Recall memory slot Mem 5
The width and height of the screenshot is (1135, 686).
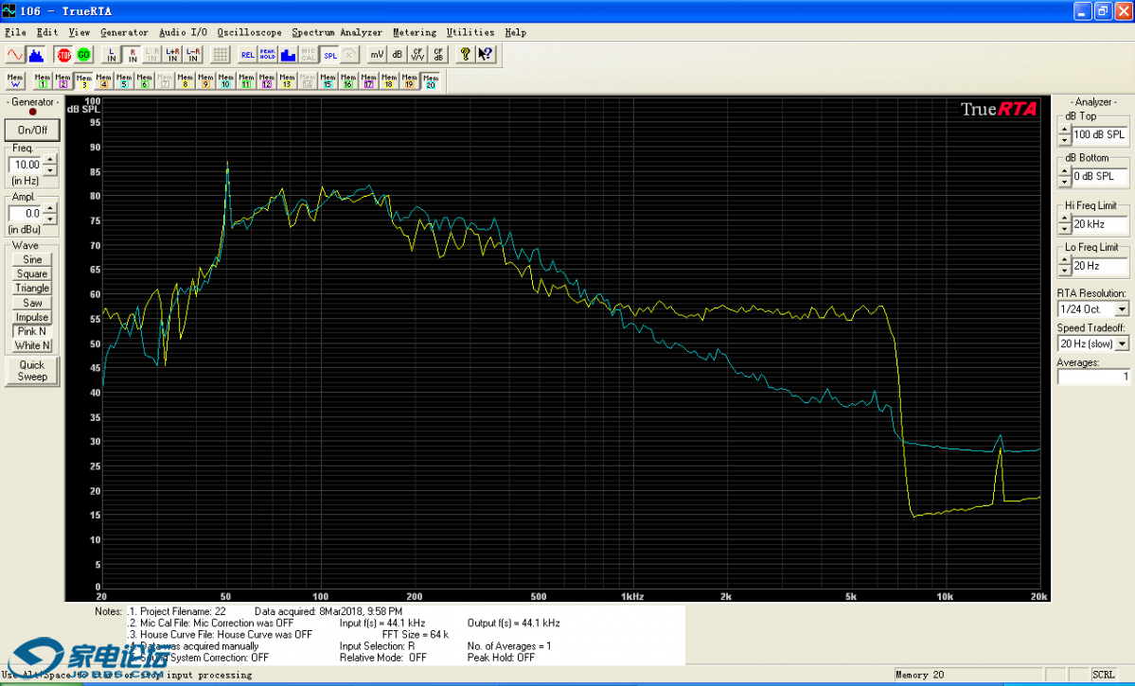[x=124, y=81]
